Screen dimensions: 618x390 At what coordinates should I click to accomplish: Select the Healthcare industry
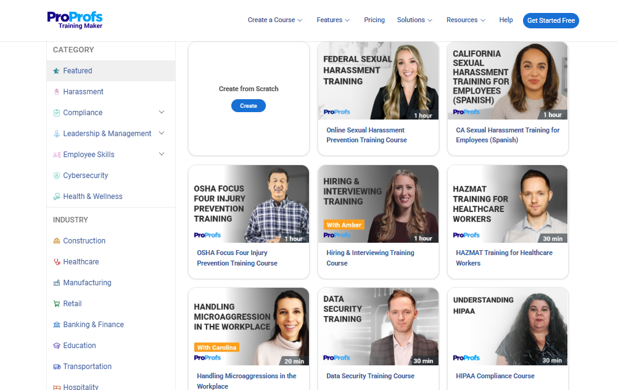click(x=111, y=262)
